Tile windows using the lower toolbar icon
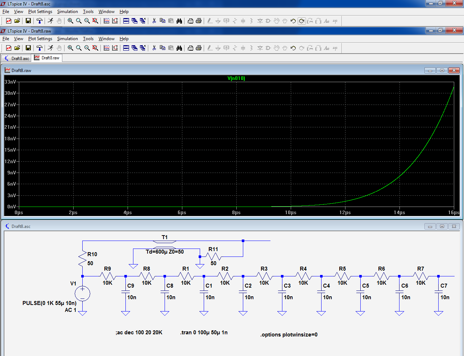 pyautogui.click(x=126, y=48)
